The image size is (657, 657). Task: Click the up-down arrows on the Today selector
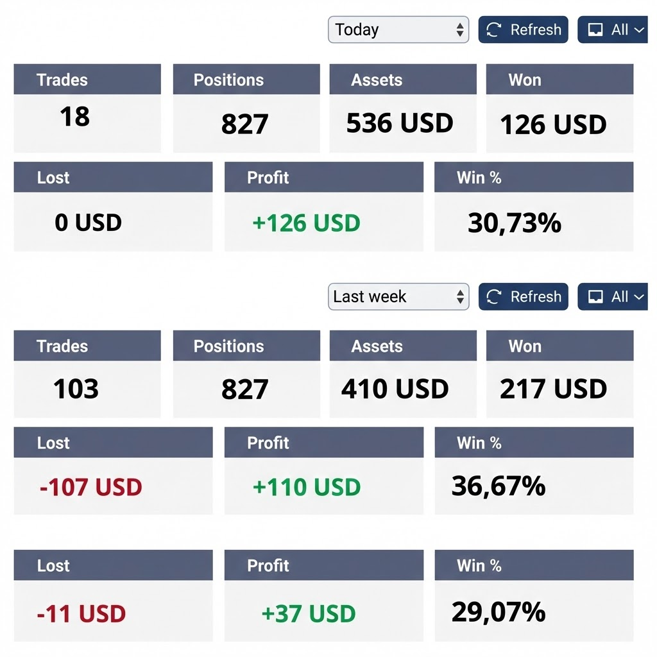click(459, 30)
